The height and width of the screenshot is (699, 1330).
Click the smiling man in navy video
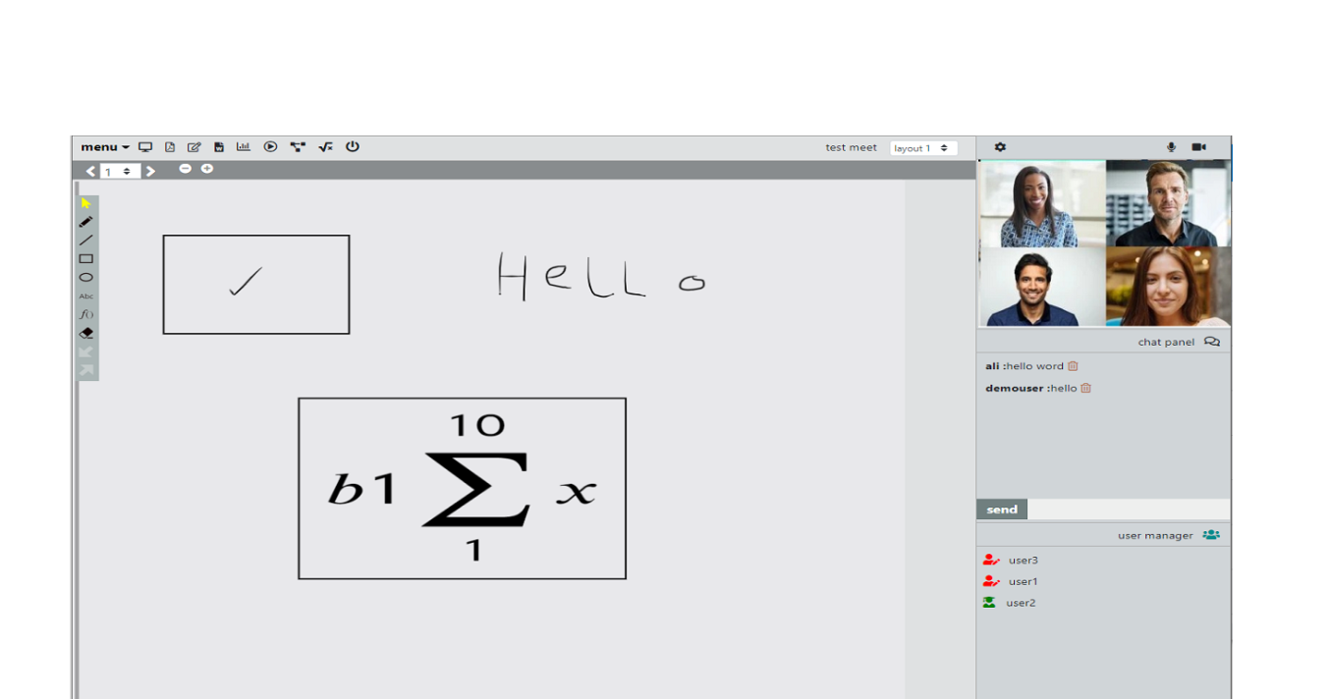pyautogui.click(x=1042, y=286)
